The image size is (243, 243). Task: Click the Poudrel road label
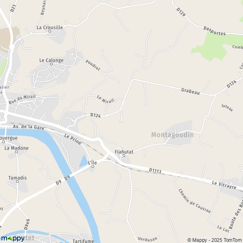click(x=93, y=65)
